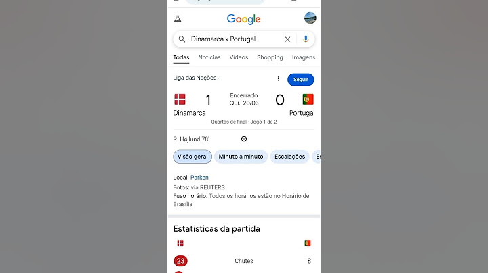Tap the Denmark flag in the scoreboard
Image resolution: width=488 pixels, height=273 pixels.
click(x=180, y=99)
